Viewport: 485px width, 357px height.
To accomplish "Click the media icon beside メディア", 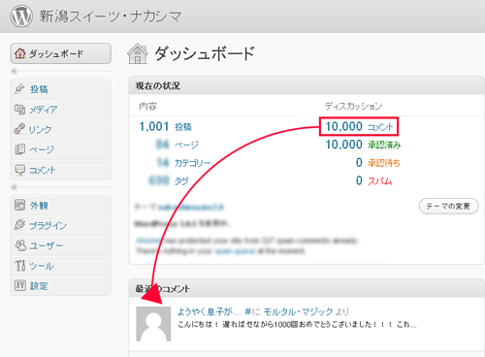I will [x=19, y=109].
